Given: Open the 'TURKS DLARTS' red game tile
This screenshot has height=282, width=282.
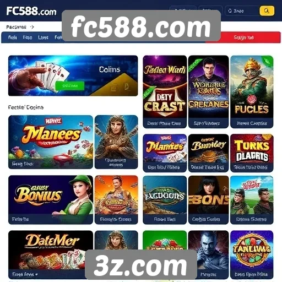Looking at the screenshot, I should pyautogui.click(x=252, y=153).
